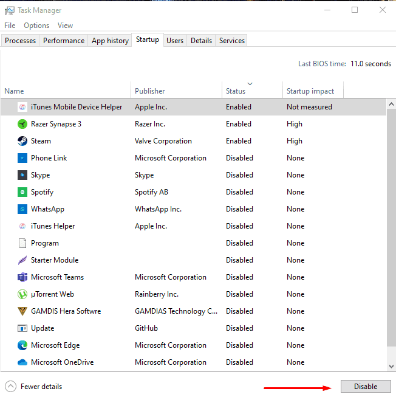Click the Razer Synapse 3 icon

click(x=22, y=124)
